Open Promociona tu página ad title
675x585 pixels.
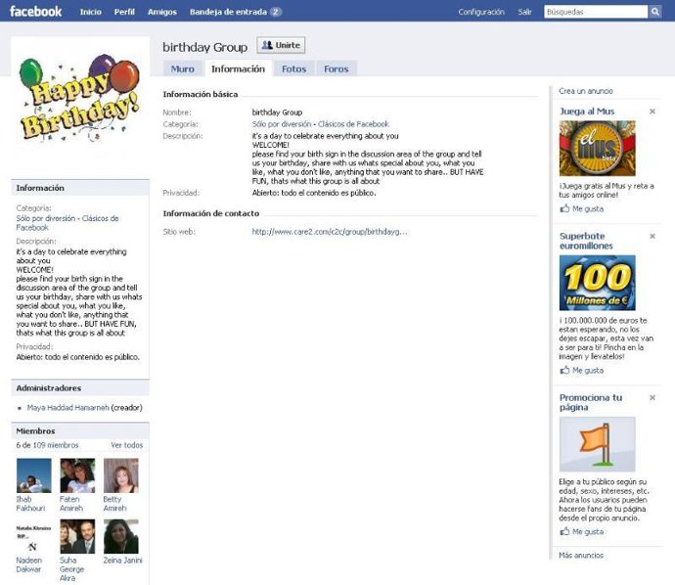591,402
